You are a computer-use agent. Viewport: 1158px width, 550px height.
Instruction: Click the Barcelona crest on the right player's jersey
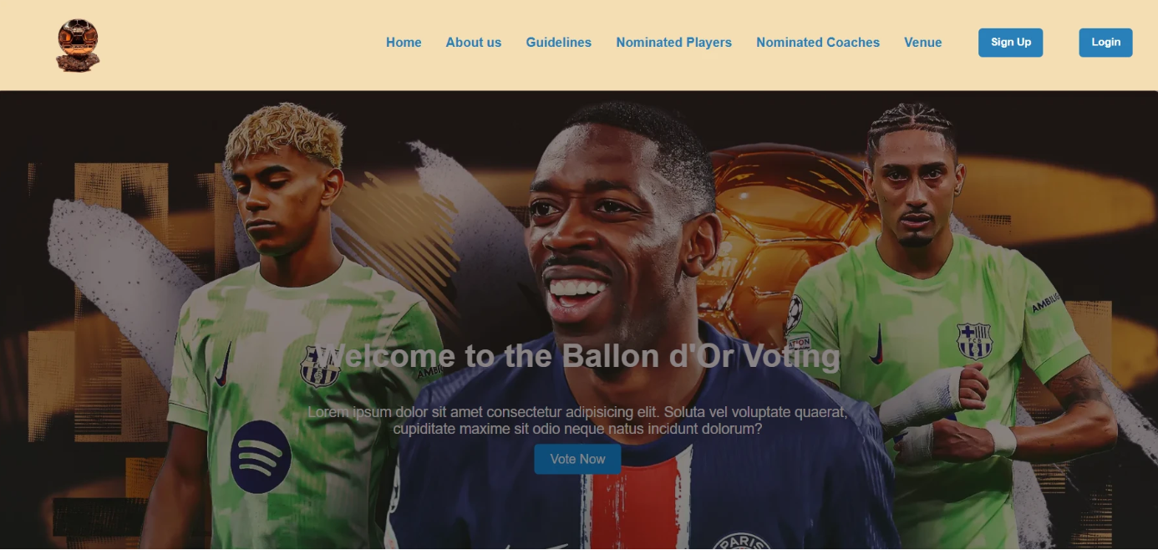click(974, 341)
